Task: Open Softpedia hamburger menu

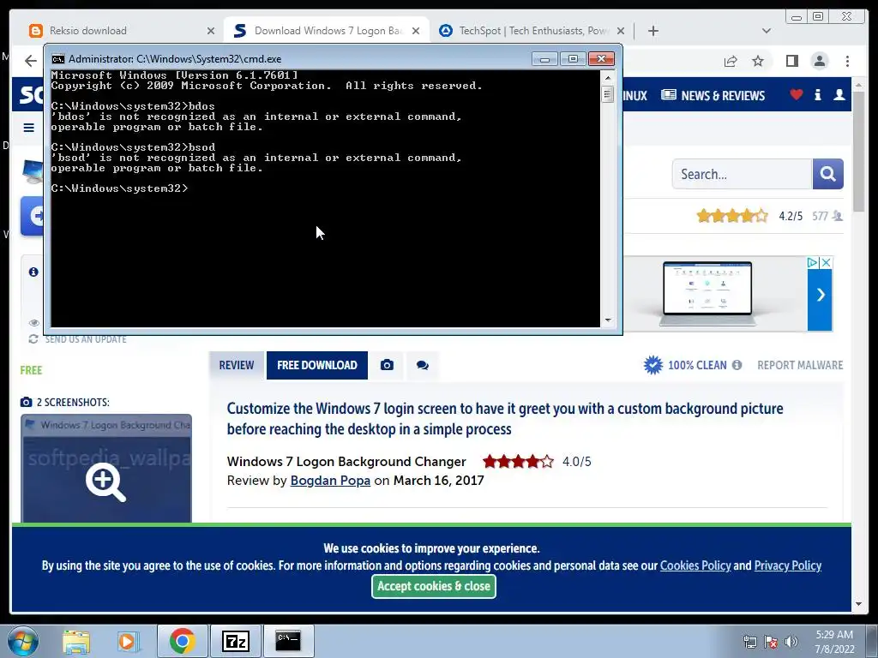Action: [x=29, y=129]
